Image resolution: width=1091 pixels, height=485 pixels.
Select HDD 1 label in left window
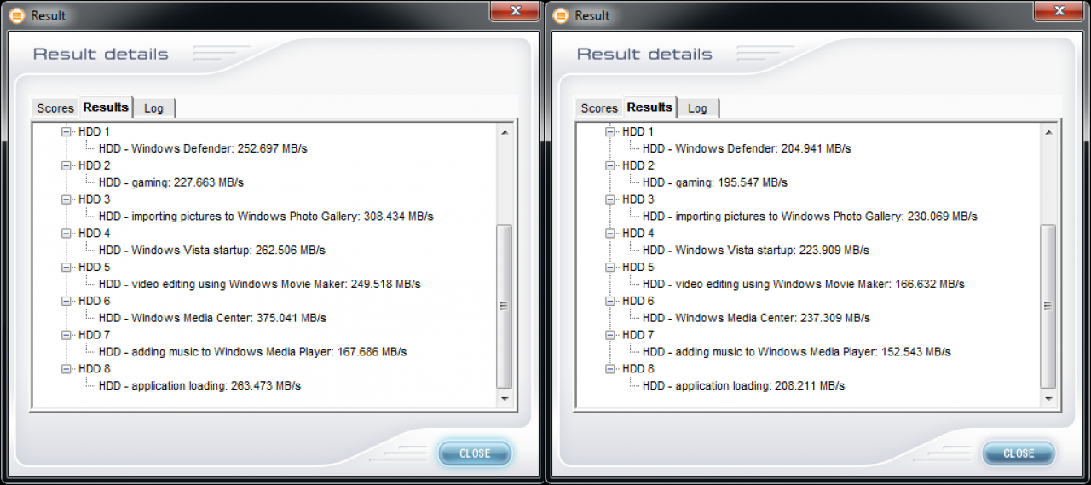coord(94,132)
